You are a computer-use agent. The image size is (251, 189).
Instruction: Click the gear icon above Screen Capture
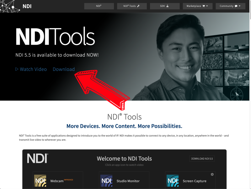[212, 174]
